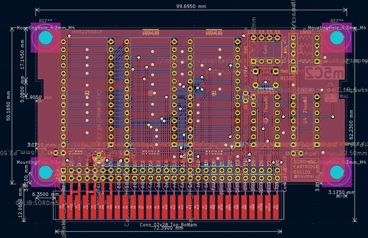
Task: Select the 13R label above the DIP switch
Action: [x=252, y=32]
